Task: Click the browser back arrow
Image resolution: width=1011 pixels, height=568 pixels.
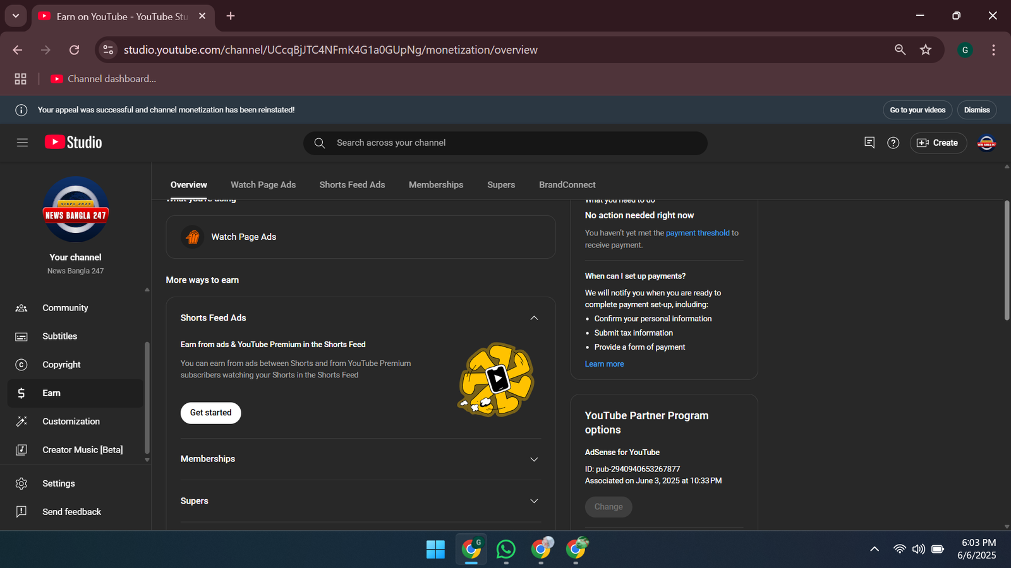Action: [18, 50]
